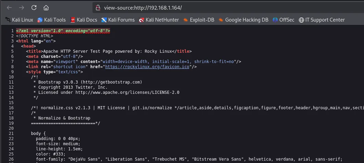
Task: Click the xml version declaration on line 1
Action: point(63,30)
